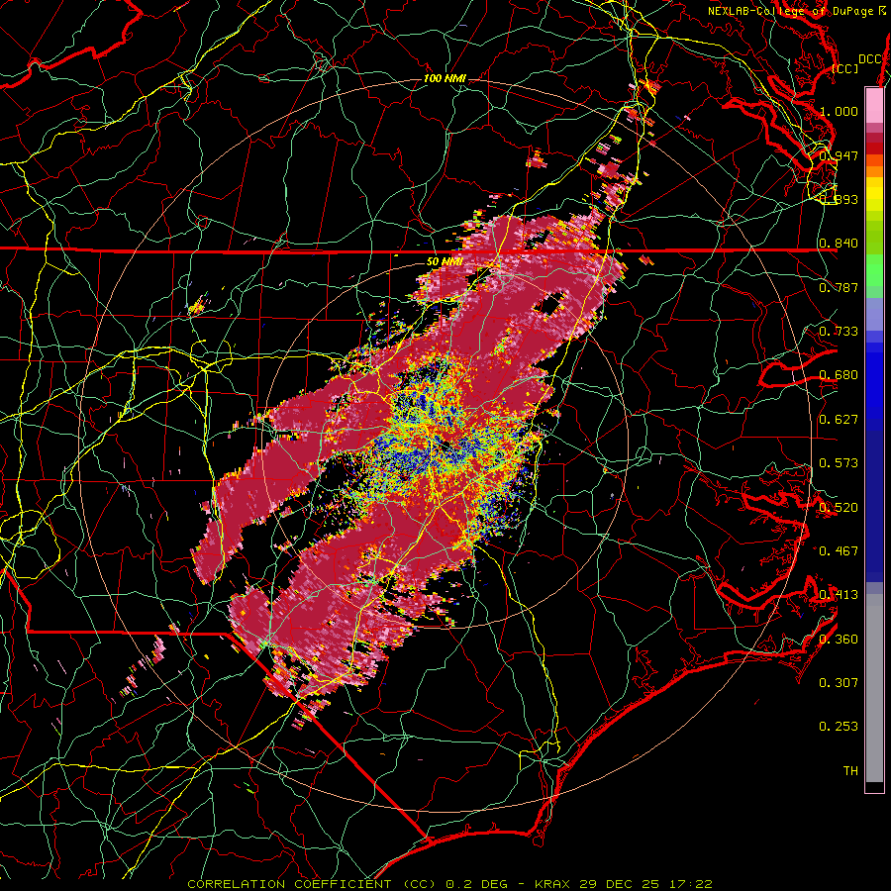Click the 100 NMI range ring label
Viewport: 891px width, 891px height.
pos(445,78)
